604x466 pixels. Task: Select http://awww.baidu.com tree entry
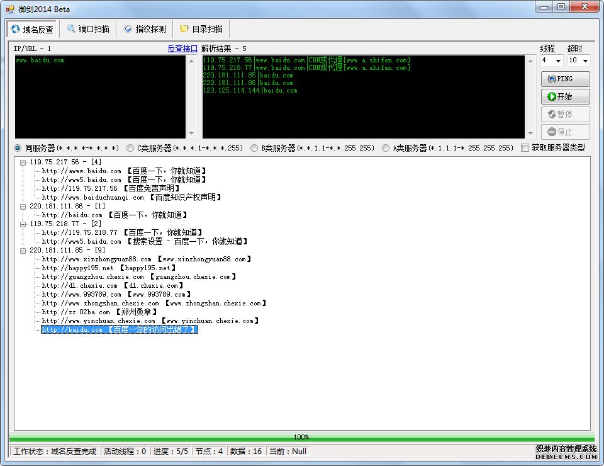124,171
